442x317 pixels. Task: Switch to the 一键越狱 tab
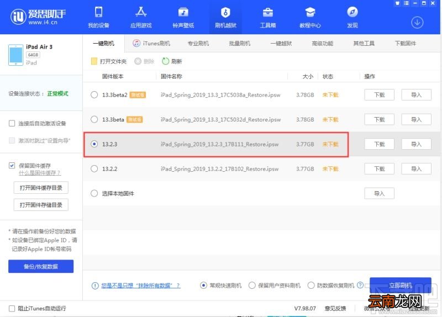point(281,44)
